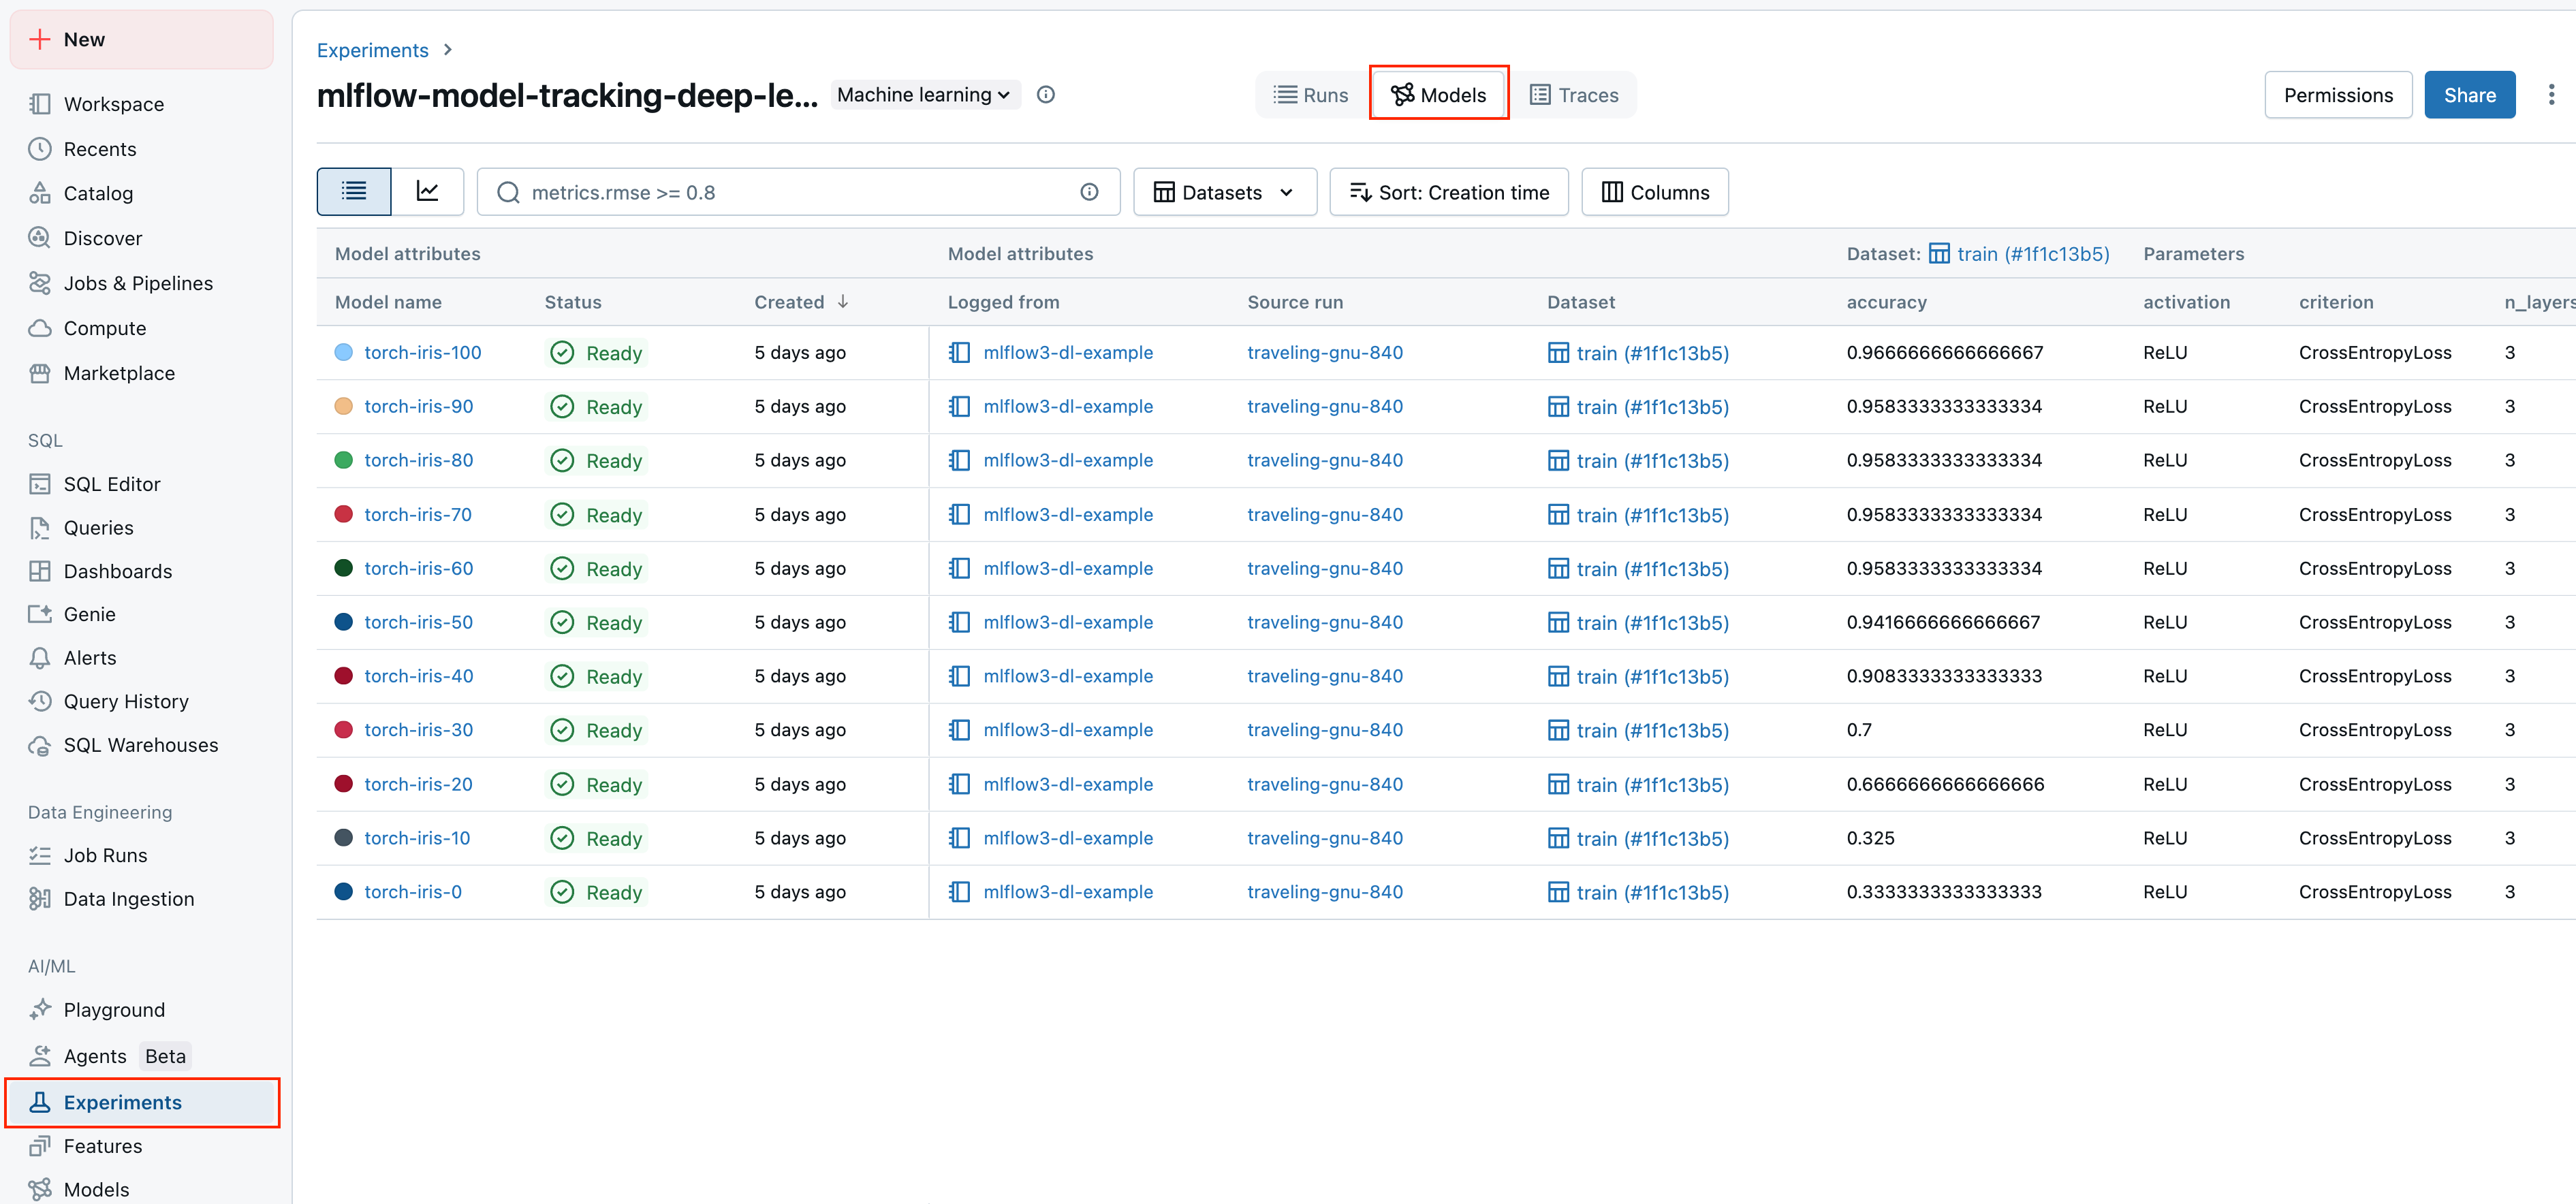Toggle Created column sort arrow
2576x1204 pixels.
(843, 302)
